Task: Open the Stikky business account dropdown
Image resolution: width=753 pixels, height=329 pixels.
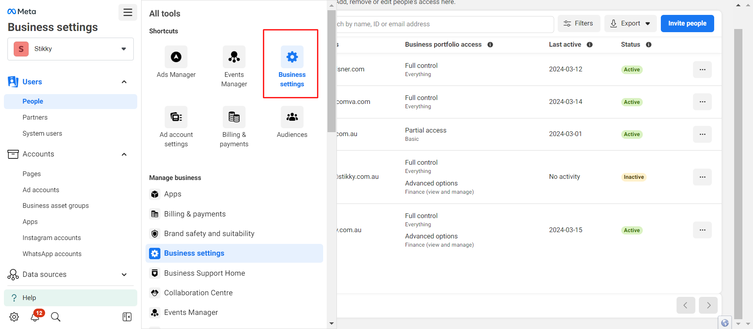Action: [71, 49]
